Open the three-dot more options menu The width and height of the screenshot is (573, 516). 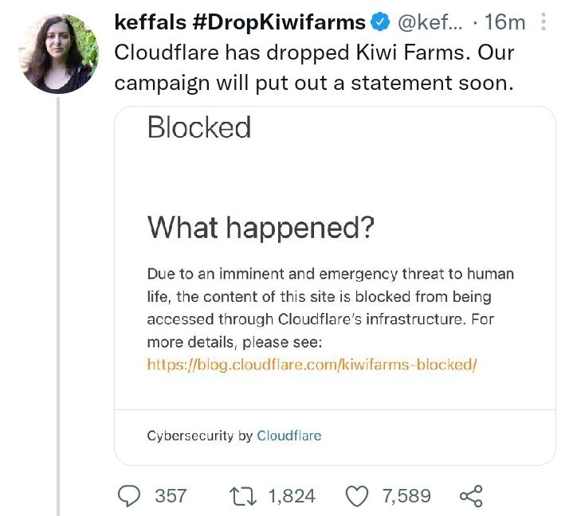point(544,21)
